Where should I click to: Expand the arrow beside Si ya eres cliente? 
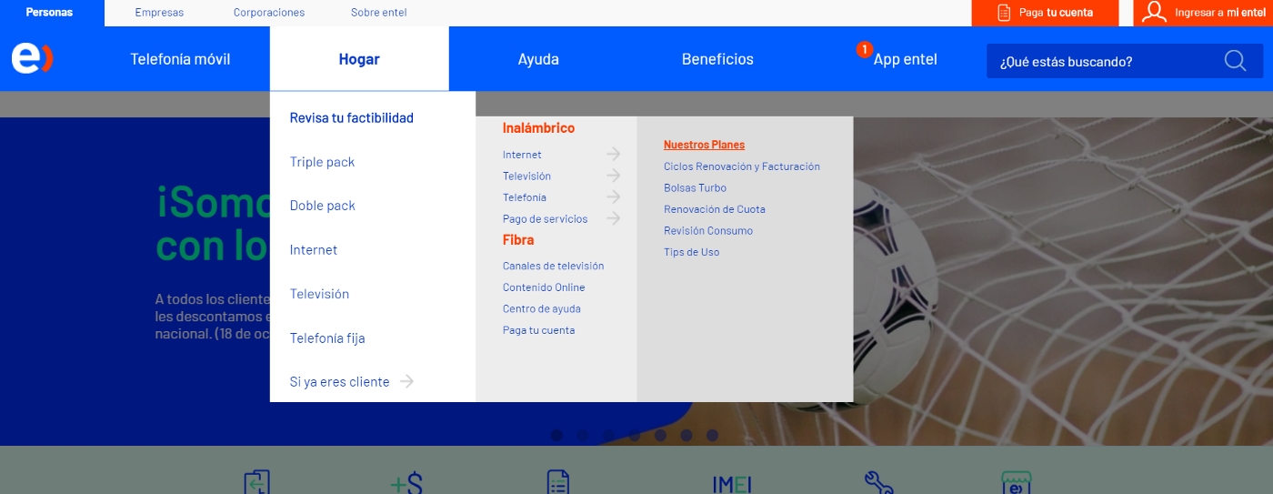tap(406, 381)
